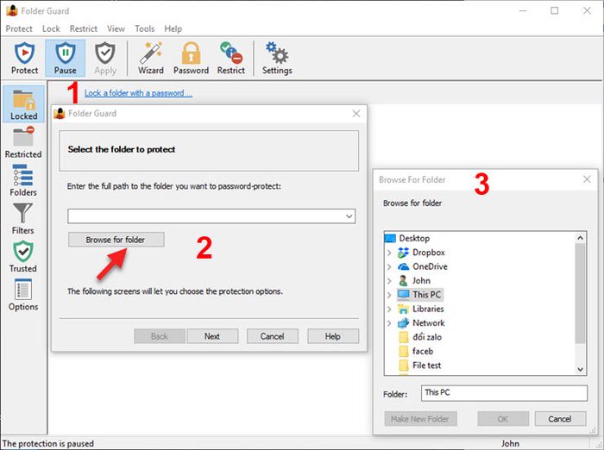Expand the This PC tree node

tap(389, 295)
